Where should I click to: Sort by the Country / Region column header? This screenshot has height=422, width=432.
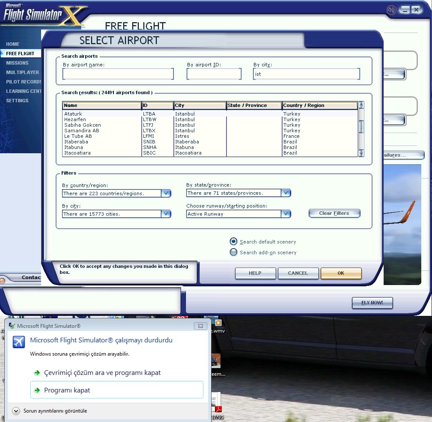pos(320,105)
